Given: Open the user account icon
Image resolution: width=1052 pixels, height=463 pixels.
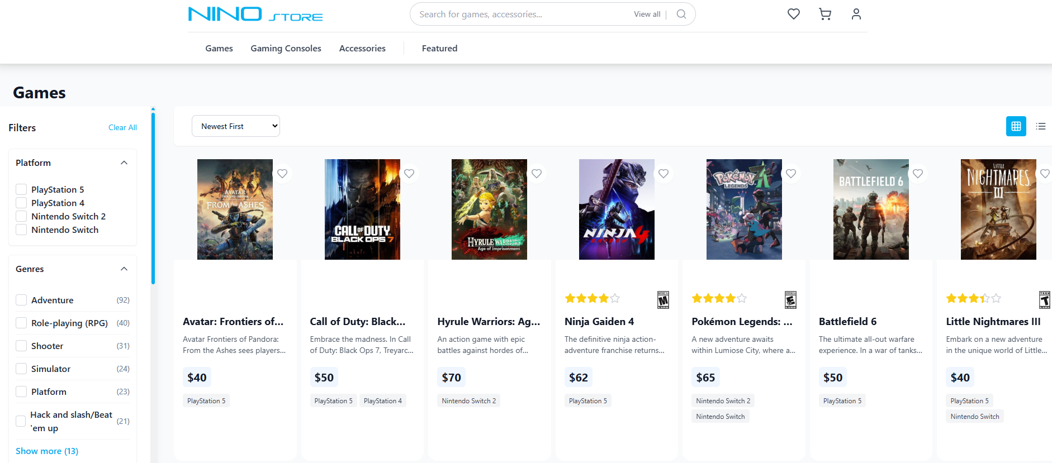Looking at the screenshot, I should [x=856, y=14].
